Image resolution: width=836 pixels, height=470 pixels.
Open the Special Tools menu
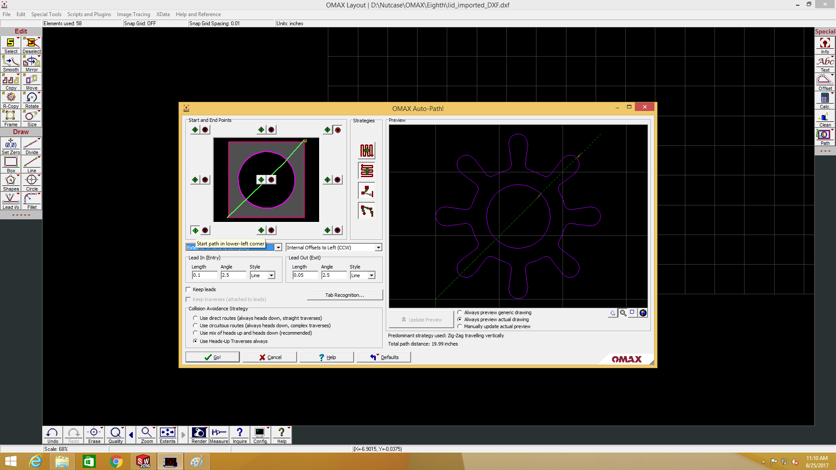[x=46, y=14]
